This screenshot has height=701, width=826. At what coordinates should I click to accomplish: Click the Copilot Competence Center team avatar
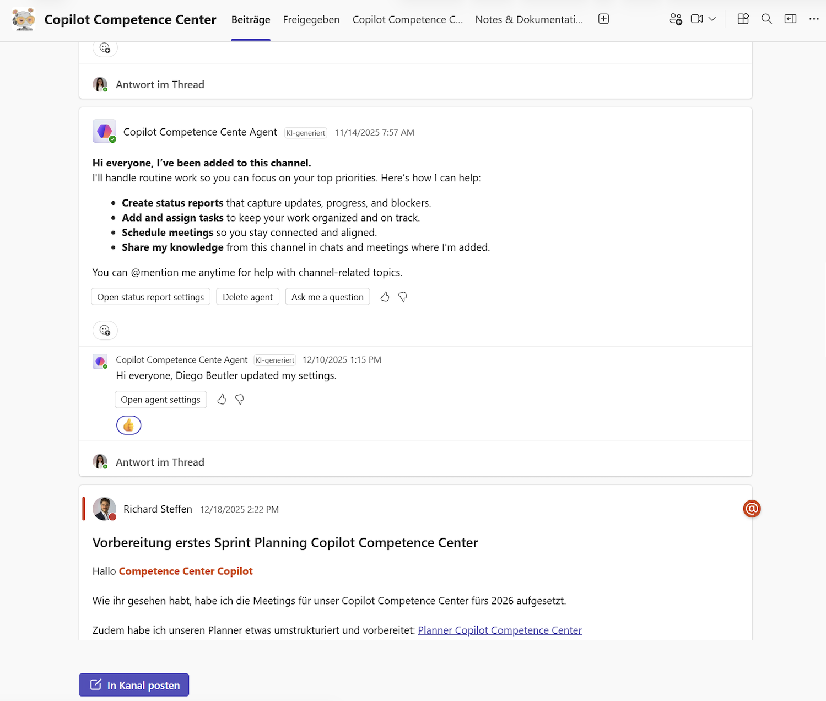23,19
